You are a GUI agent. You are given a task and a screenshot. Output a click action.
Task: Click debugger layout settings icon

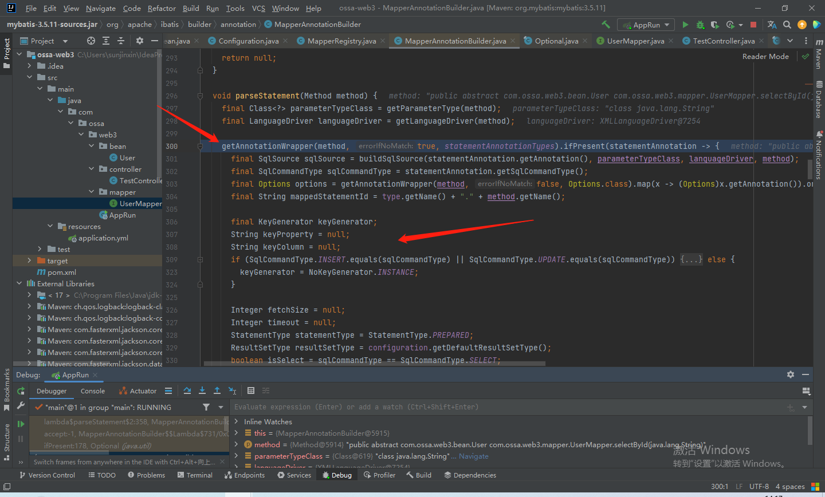[806, 391]
